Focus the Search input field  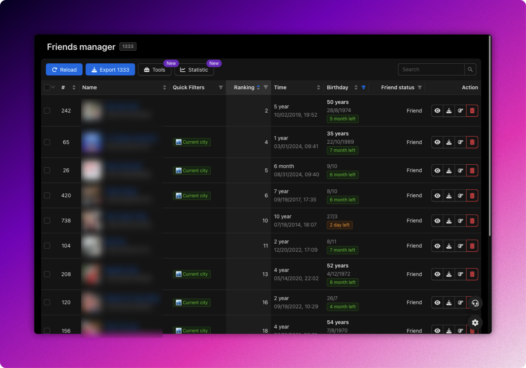(x=431, y=69)
